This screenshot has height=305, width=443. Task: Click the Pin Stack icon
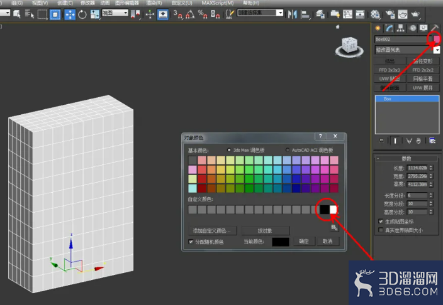(x=381, y=141)
